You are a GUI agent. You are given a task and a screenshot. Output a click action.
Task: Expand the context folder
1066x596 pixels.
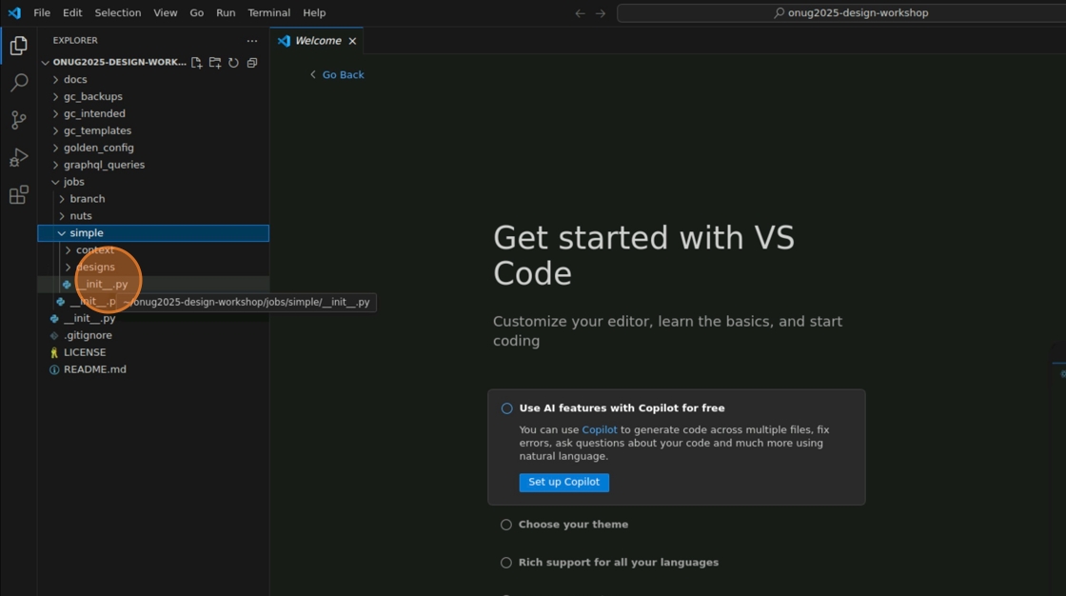point(153,249)
